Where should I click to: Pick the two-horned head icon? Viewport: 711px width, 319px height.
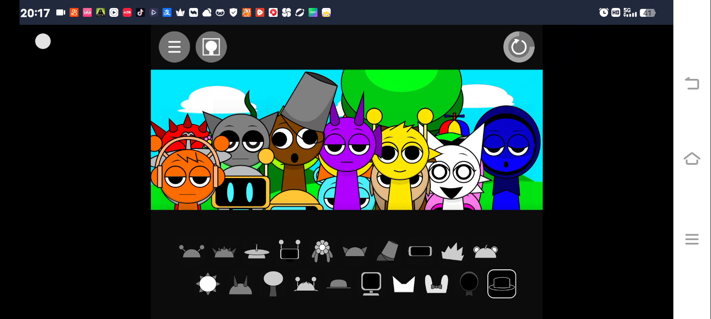click(240, 284)
